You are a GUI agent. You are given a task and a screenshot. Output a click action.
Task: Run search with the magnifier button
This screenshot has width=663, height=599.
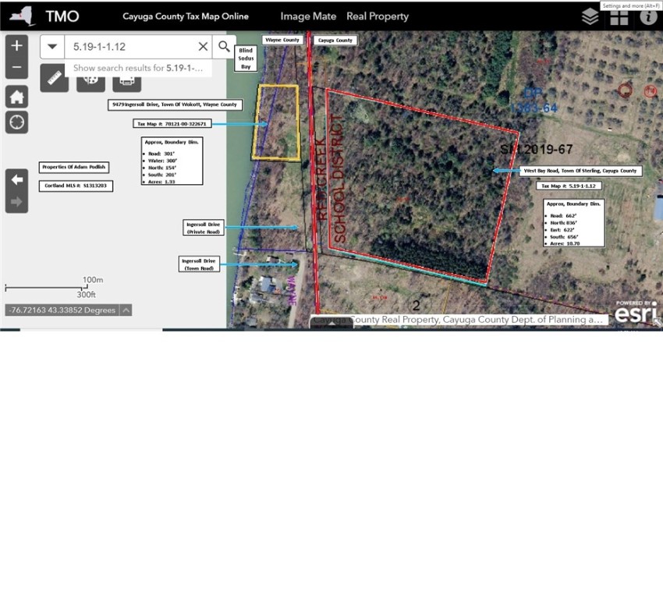[x=224, y=47]
